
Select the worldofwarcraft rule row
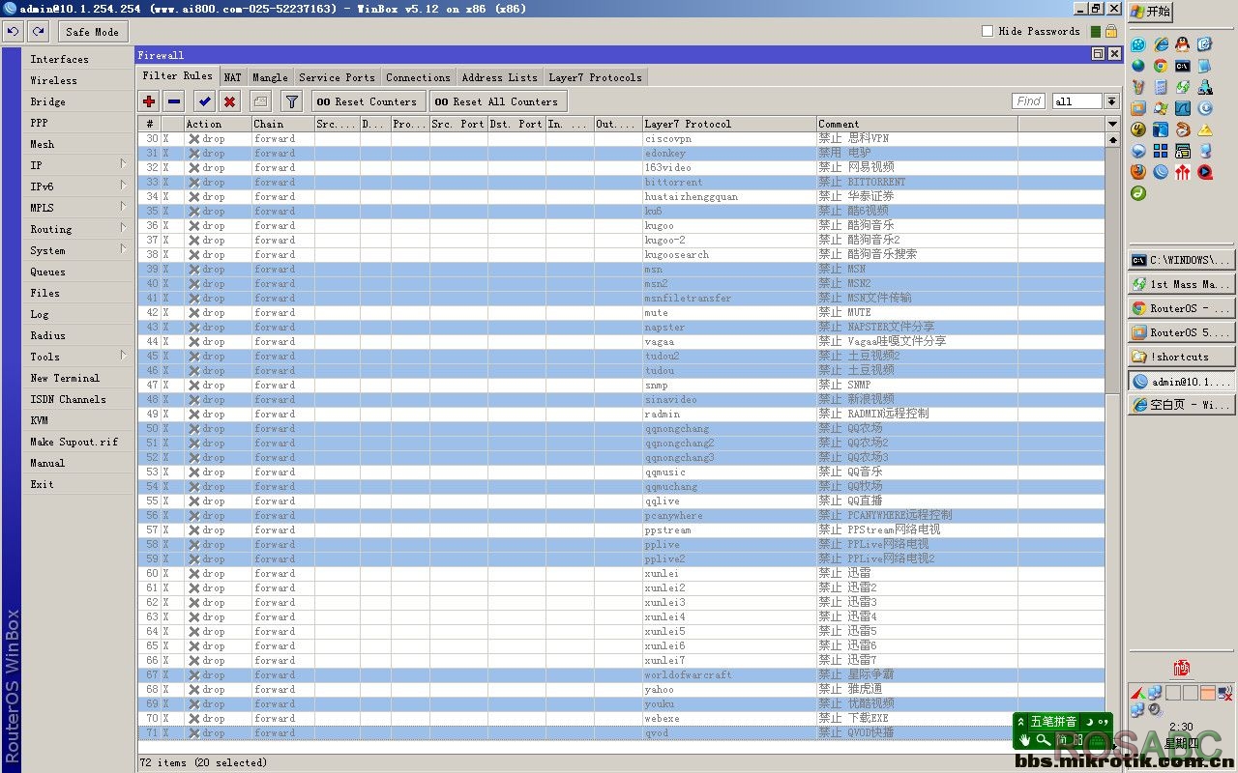[x=621, y=674]
